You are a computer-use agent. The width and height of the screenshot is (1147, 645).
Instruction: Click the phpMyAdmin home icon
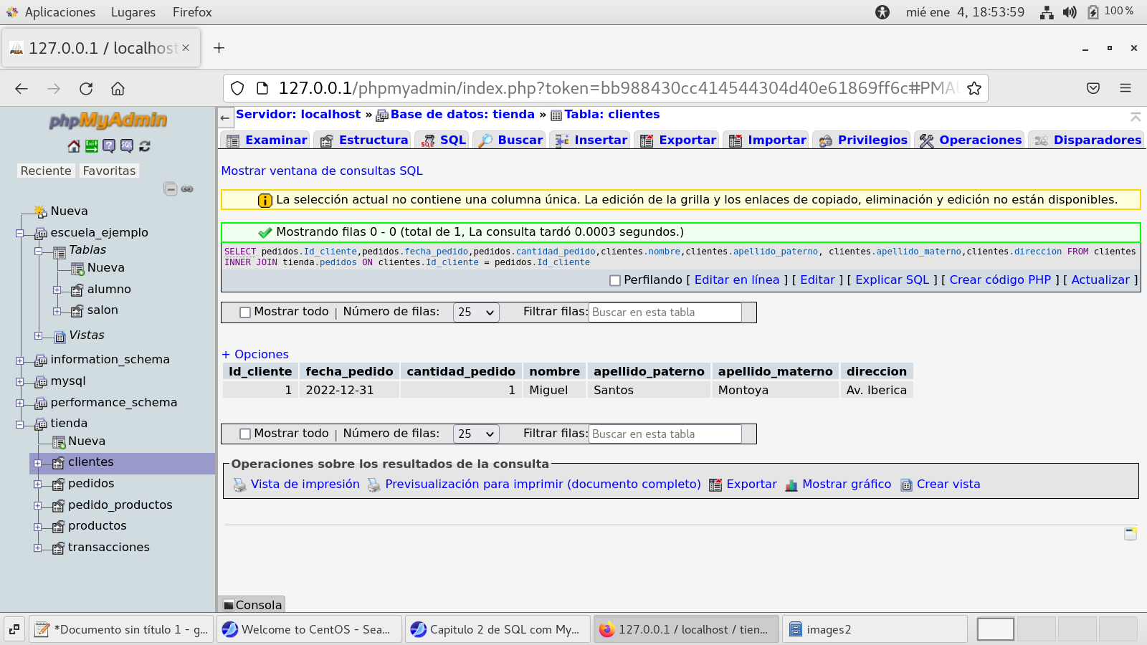[x=74, y=146]
